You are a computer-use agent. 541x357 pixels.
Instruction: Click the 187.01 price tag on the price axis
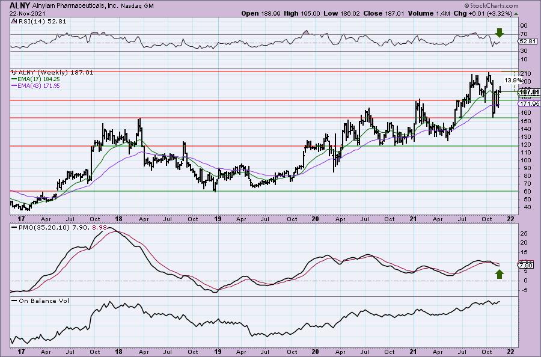529,92
